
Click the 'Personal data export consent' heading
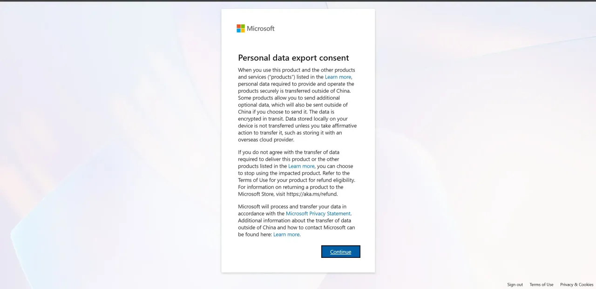point(293,58)
